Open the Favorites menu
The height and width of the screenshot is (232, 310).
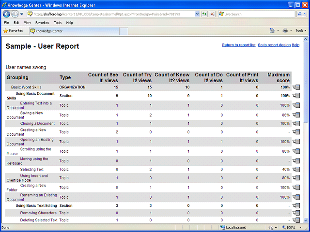(42, 23)
